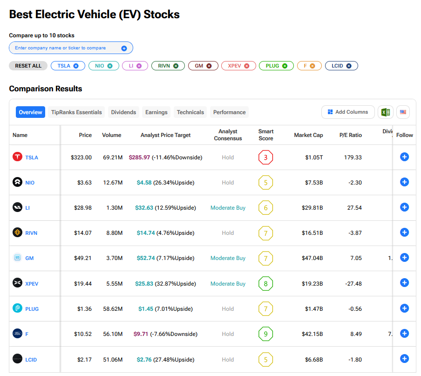Screen dimensions: 421x376
Task: Follow NIO with plus icon
Action: click(404, 182)
